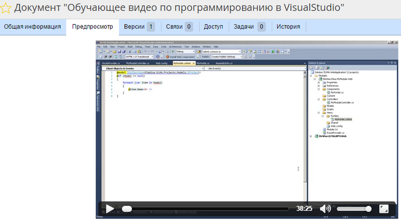Select MyModuleController.cs in Solution Explorer

[x=341, y=102]
